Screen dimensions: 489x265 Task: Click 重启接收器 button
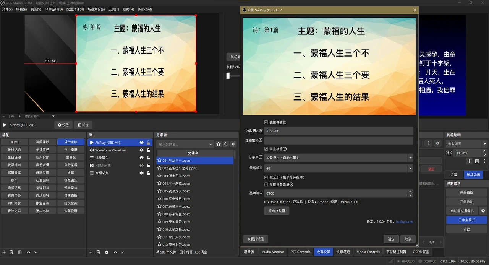point(277,211)
